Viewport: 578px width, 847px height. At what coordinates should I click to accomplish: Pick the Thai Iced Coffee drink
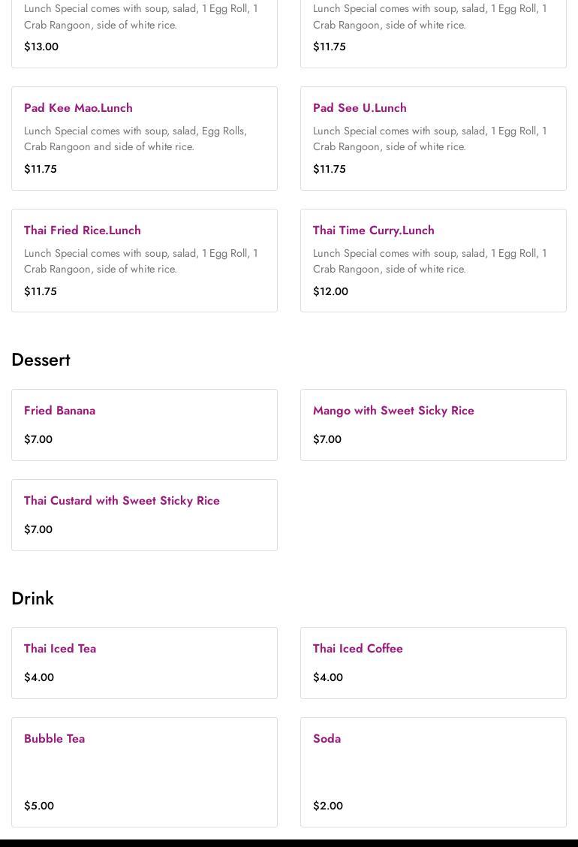point(357,649)
